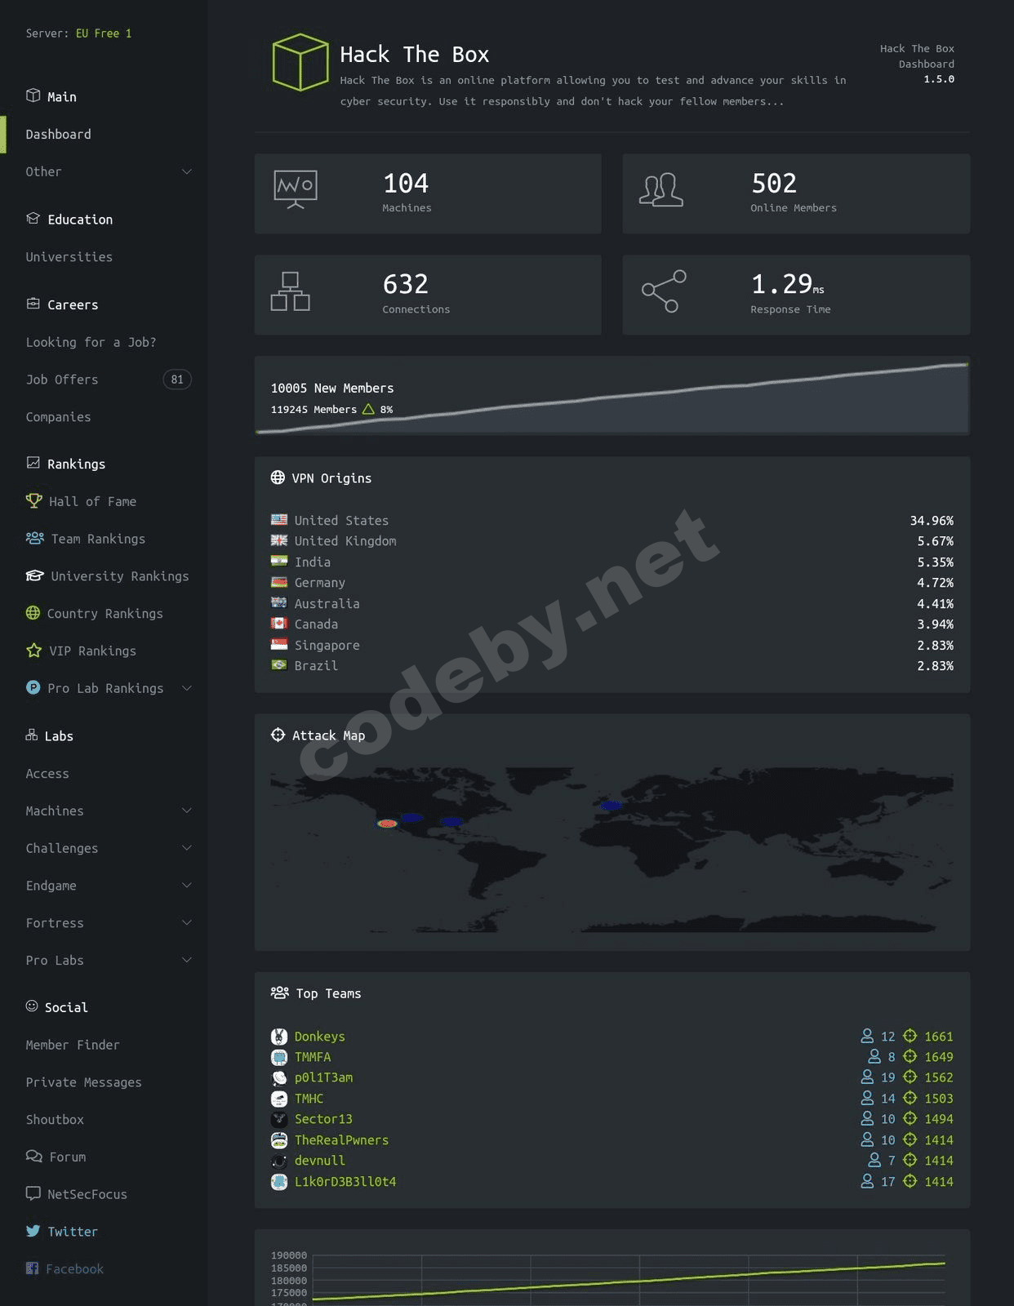Click the Attack Map crosshair icon

[x=278, y=735]
